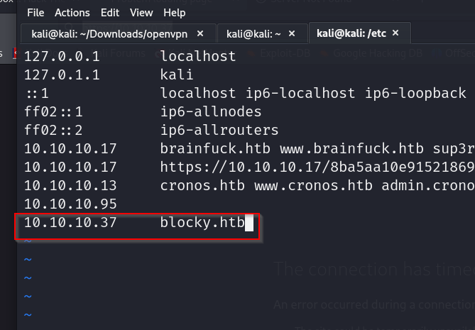The image size is (475, 330).
Task: Open the View menu
Action: 141,13
